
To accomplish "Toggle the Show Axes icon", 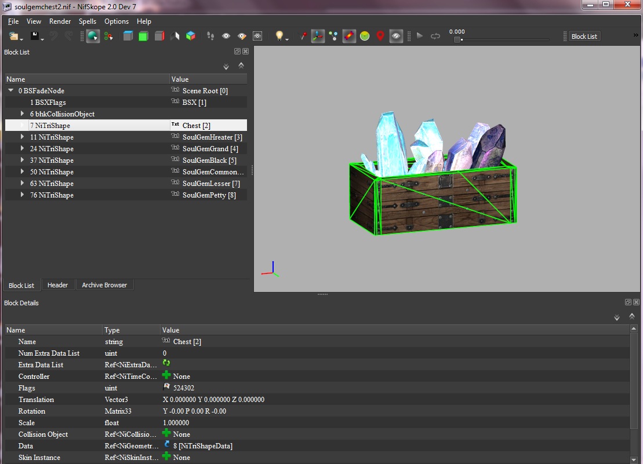I will click(318, 36).
